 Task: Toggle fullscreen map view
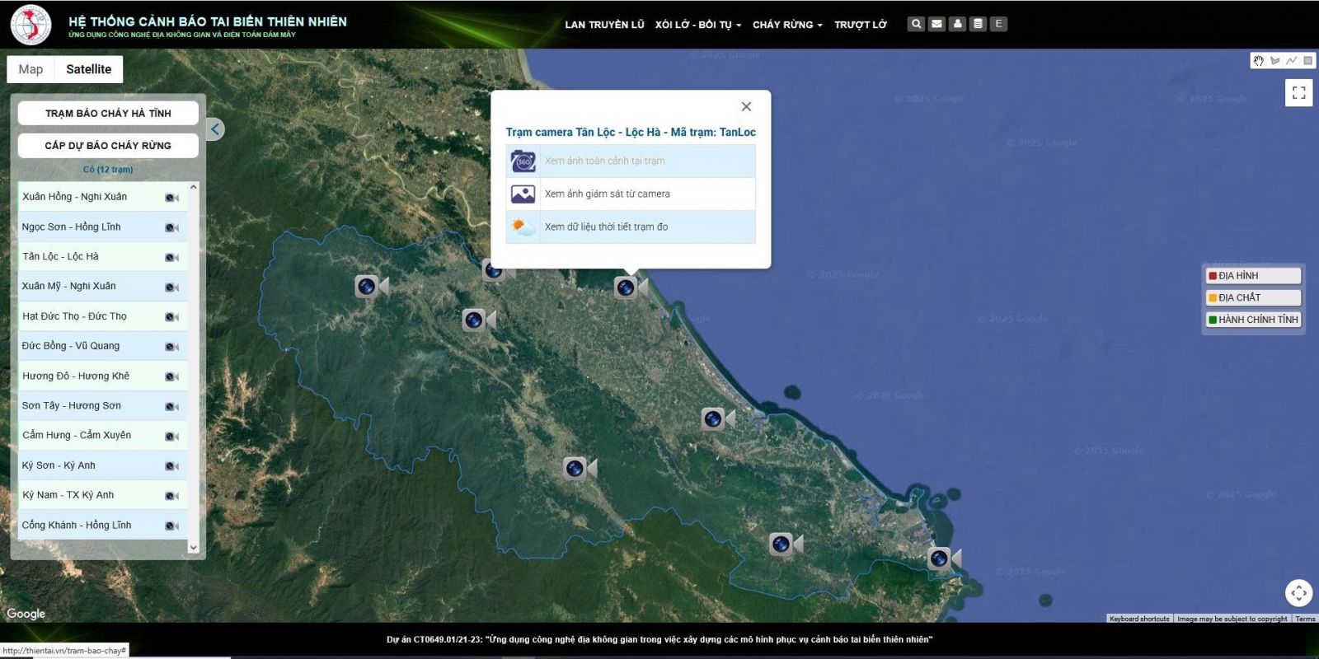(x=1298, y=93)
